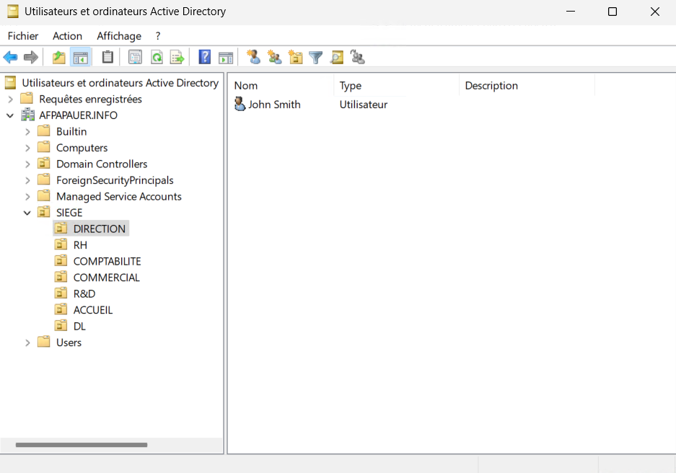Refresh the view with green arrow icon
Screen dimensions: 676x473
click(156, 58)
